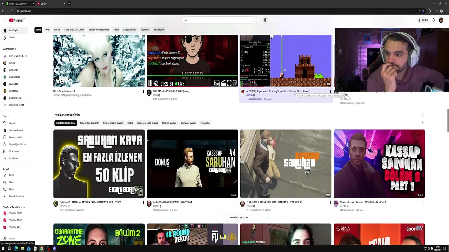Show the next topic chips with the arrow

pos(423,123)
